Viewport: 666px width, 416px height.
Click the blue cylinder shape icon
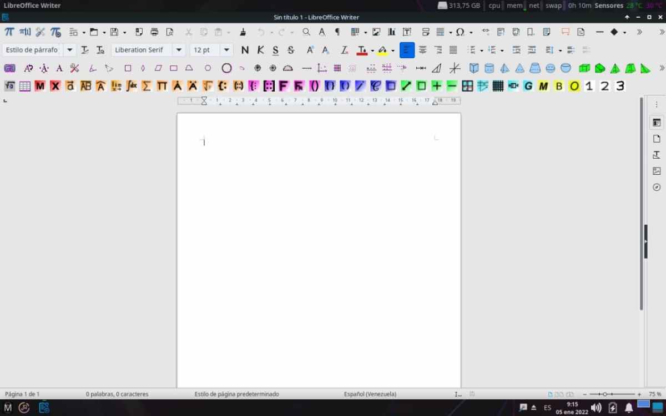[489, 68]
